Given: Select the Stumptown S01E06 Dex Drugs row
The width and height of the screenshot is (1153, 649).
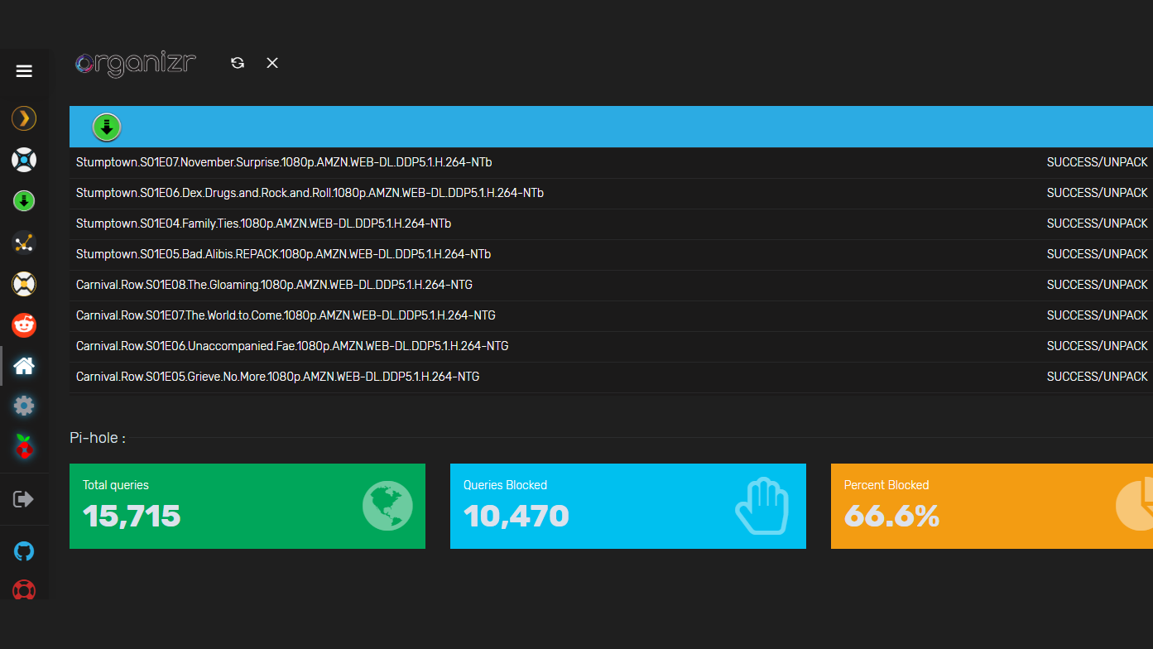Looking at the screenshot, I should pyautogui.click(x=611, y=193).
